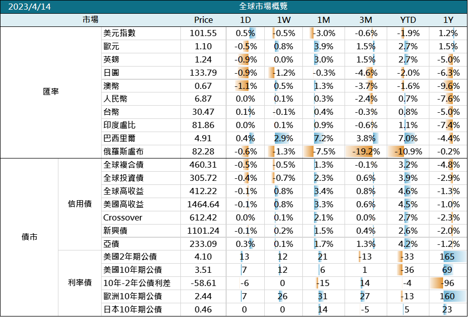This screenshot has width=468, height=317.
Task: Click the date 2023/4/14 in the header
Action: [29, 7]
